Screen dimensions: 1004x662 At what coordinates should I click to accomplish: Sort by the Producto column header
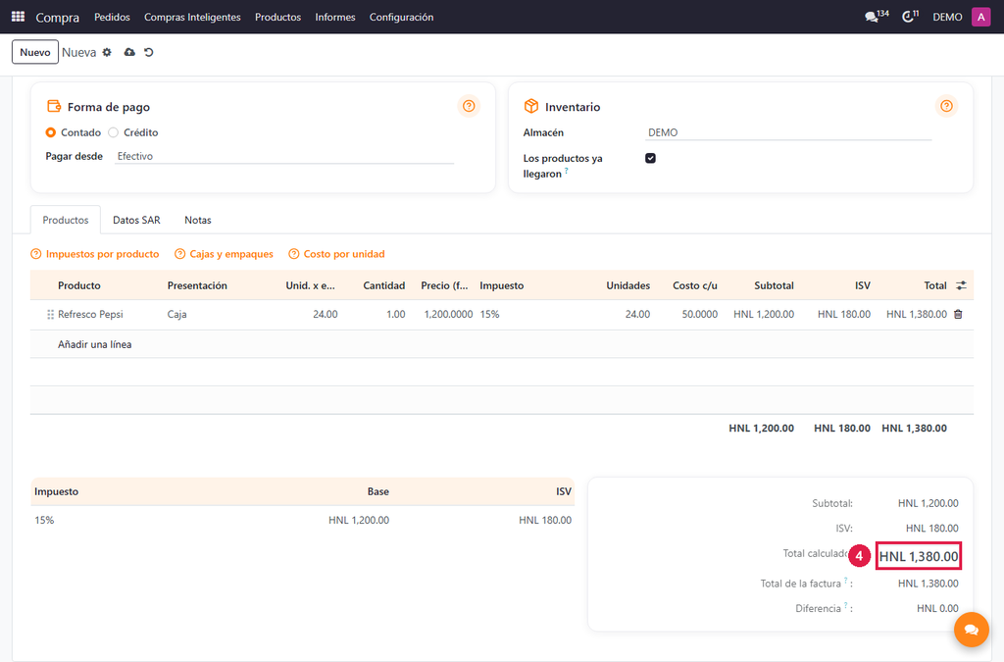(x=79, y=285)
